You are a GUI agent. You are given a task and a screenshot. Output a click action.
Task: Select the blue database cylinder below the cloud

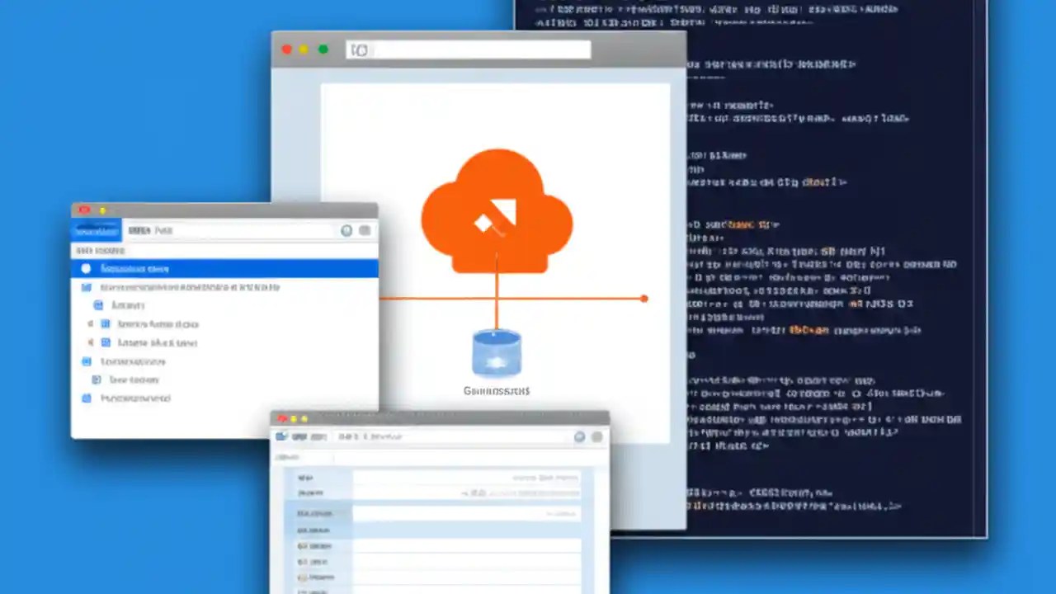point(495,353)
